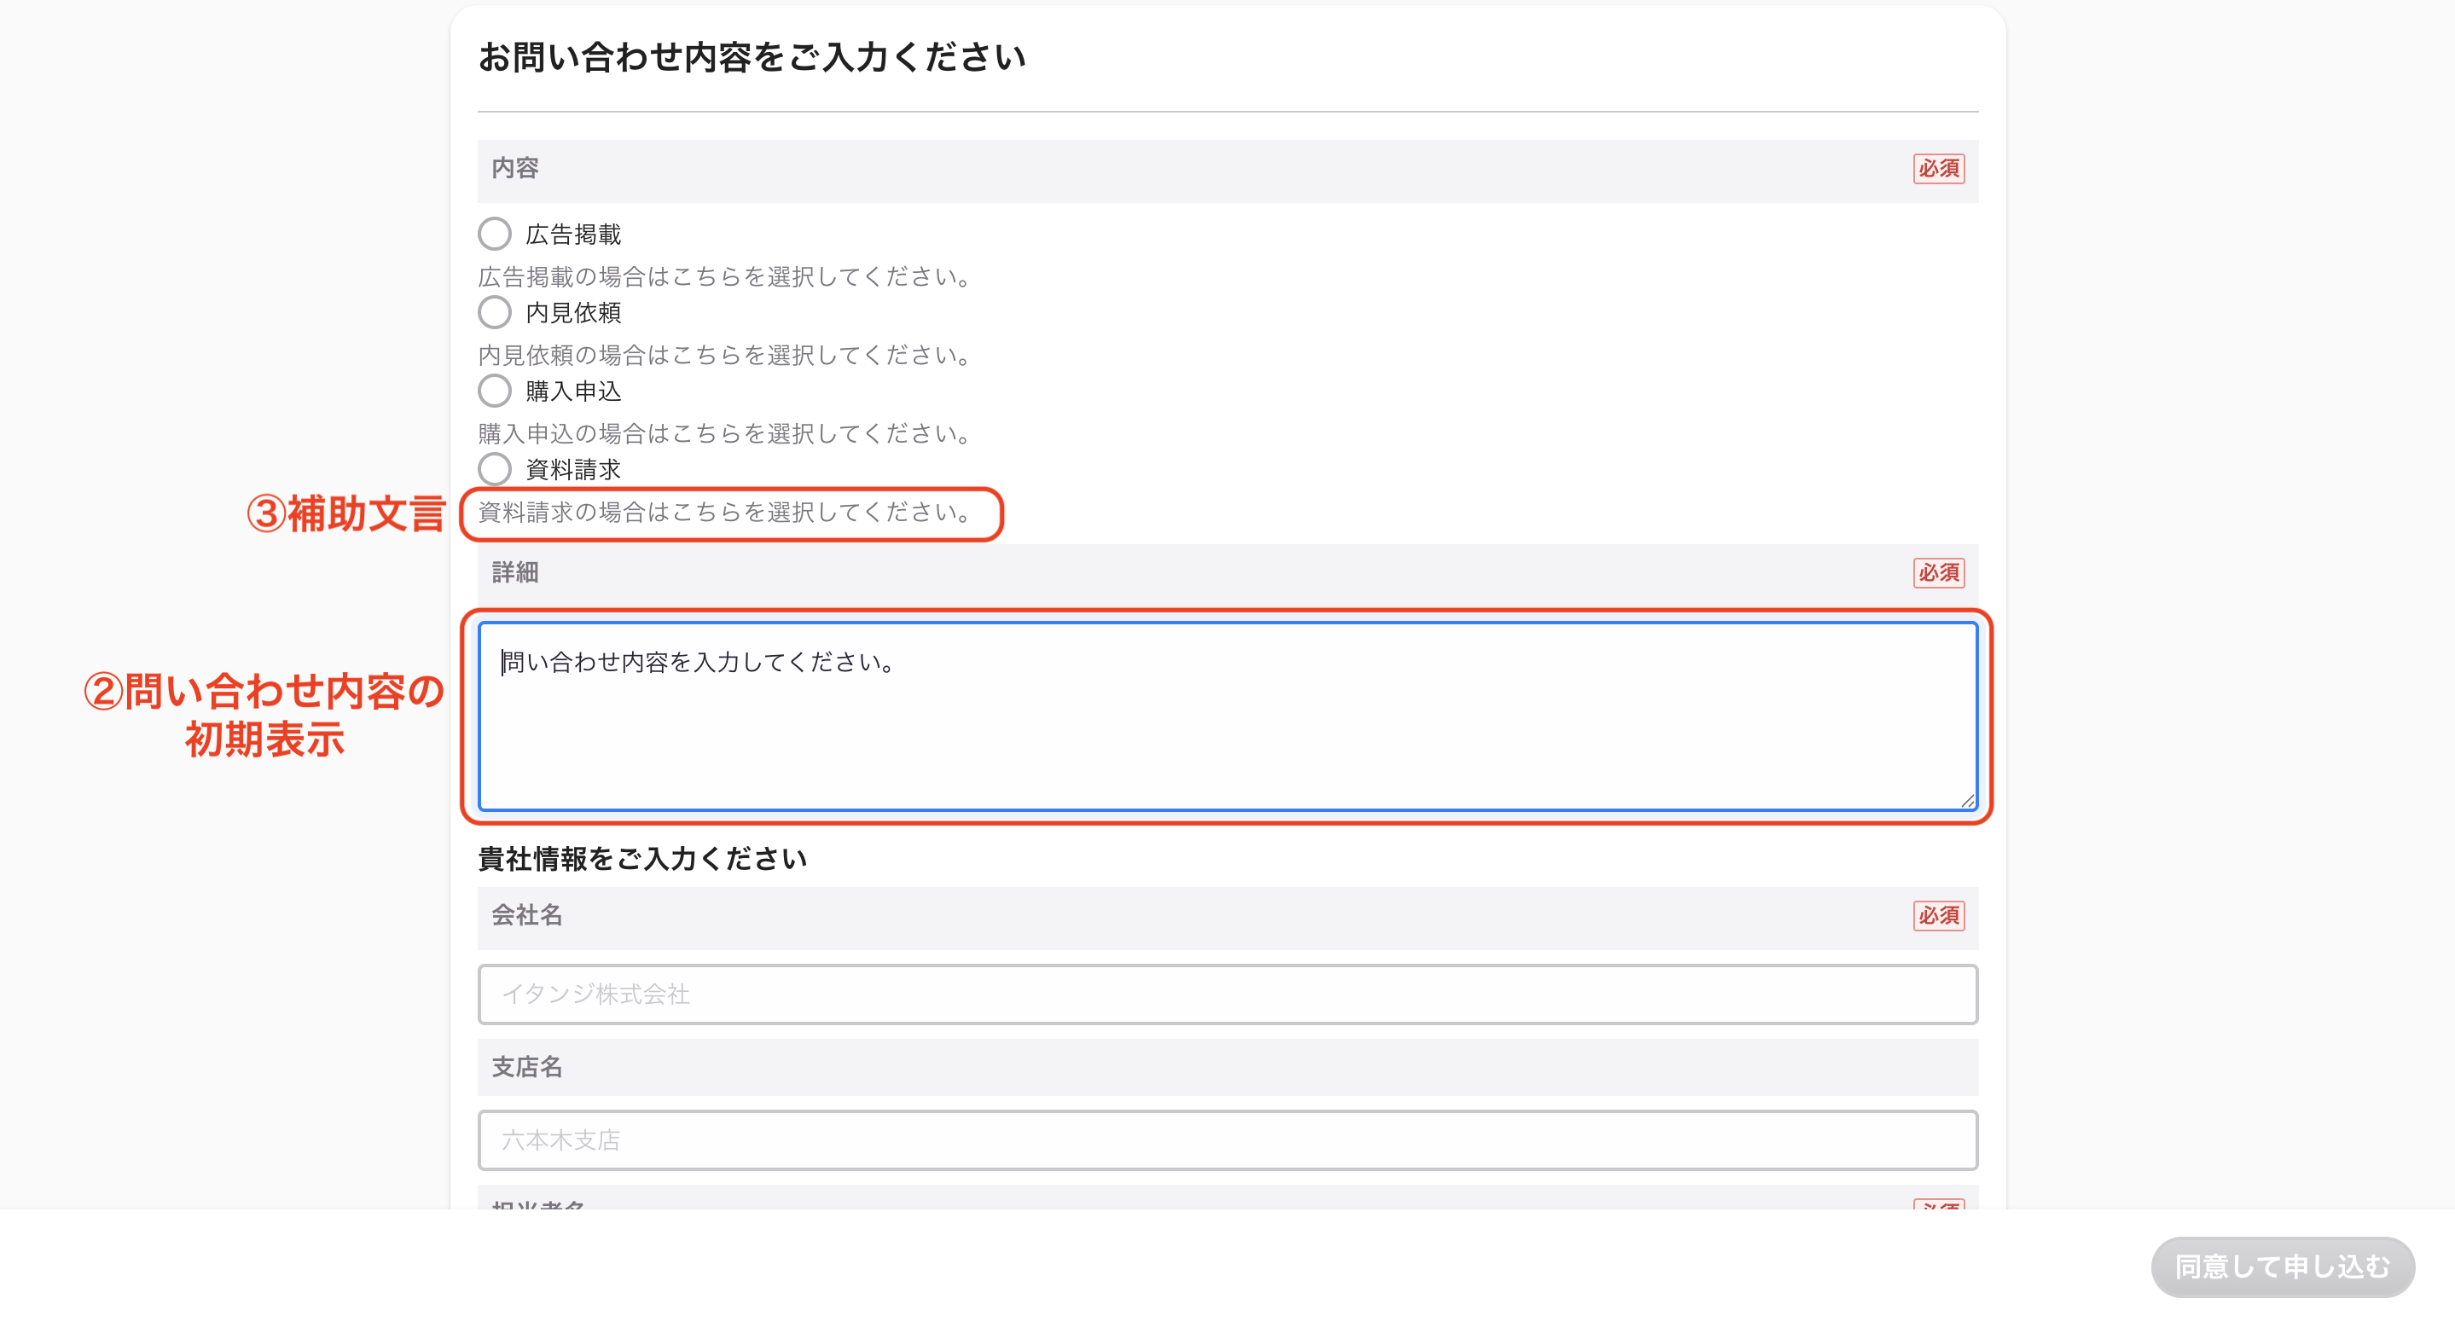Click the 支店名 input field

[x=1227, y=1140]
